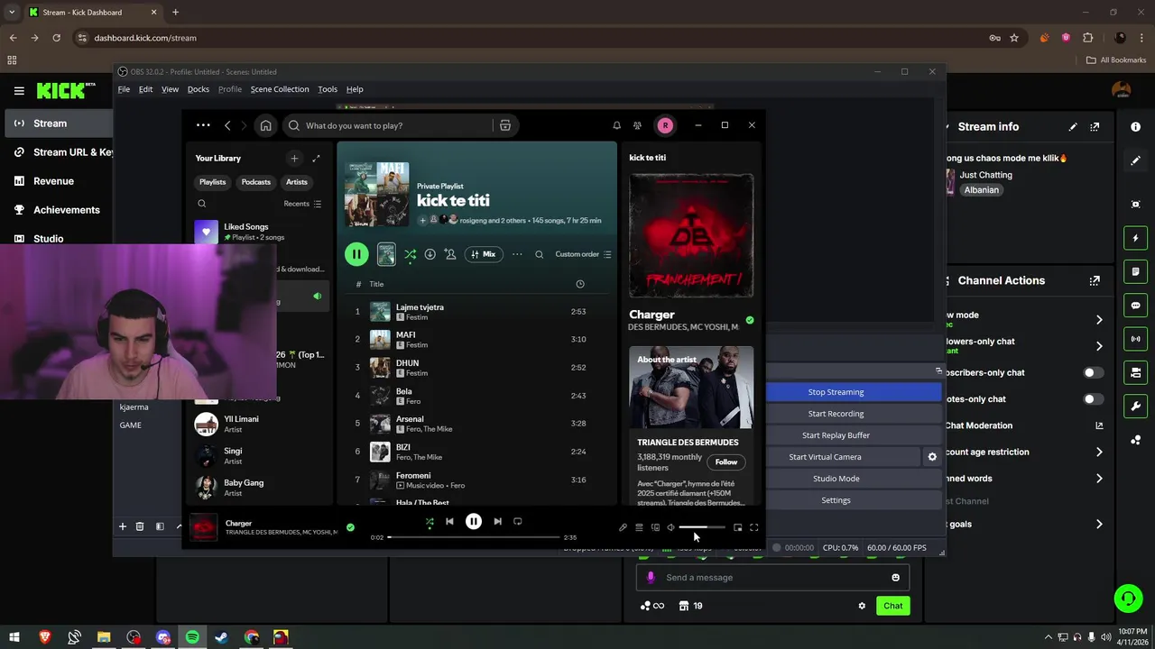The height and width of the screenshot is (649, 1155).
Task: Toggle shuffle in playlist header
Action: 410,254
